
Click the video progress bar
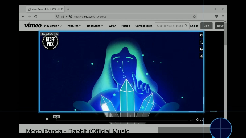(x=122, y=120)
